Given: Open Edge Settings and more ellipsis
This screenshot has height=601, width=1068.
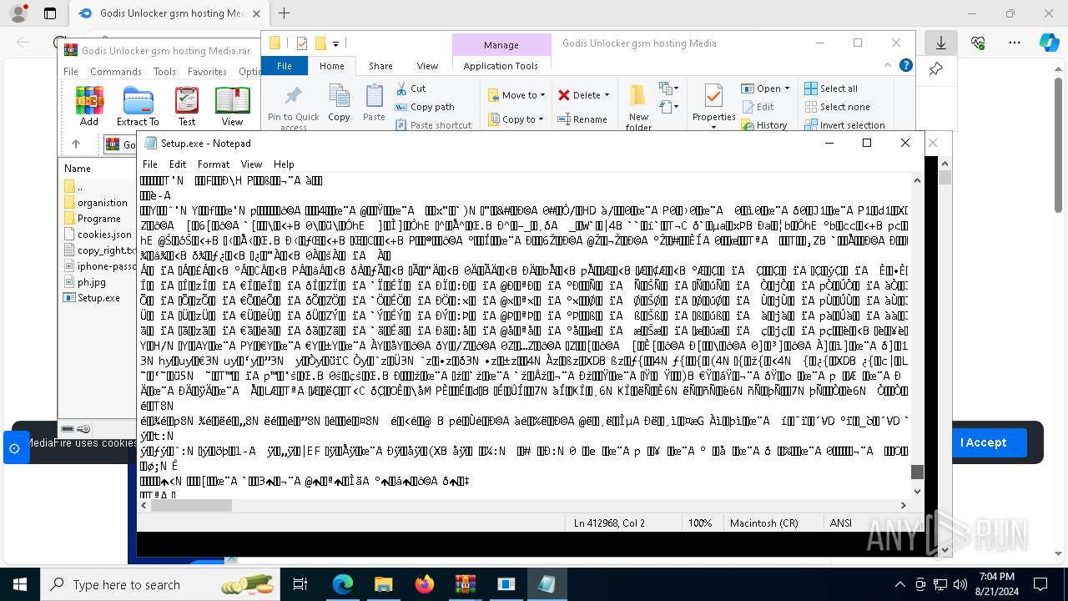Looking at the screenshot, I should pos(1014,43).
